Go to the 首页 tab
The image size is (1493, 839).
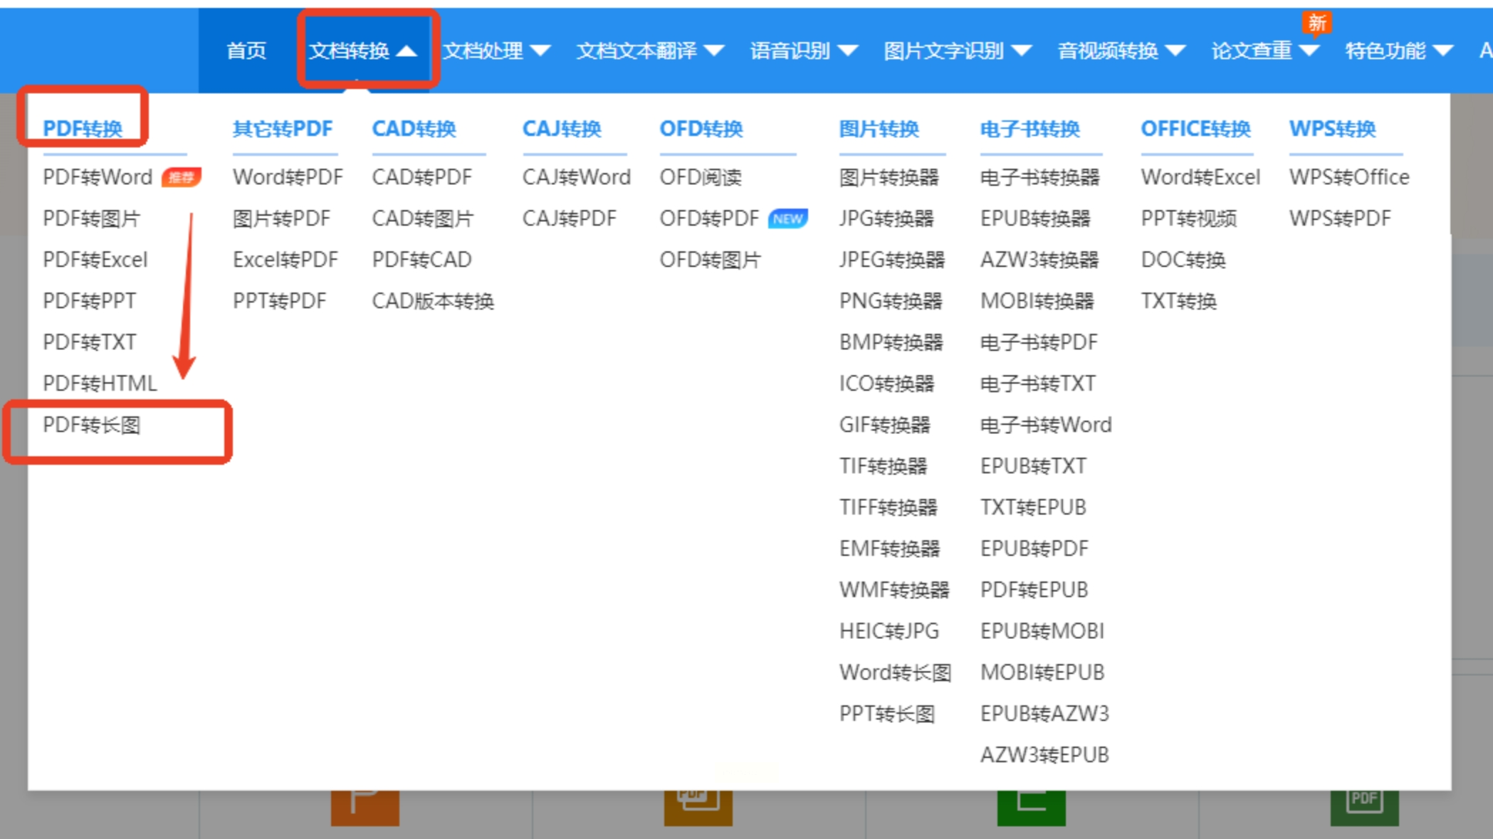coord(246,51)
